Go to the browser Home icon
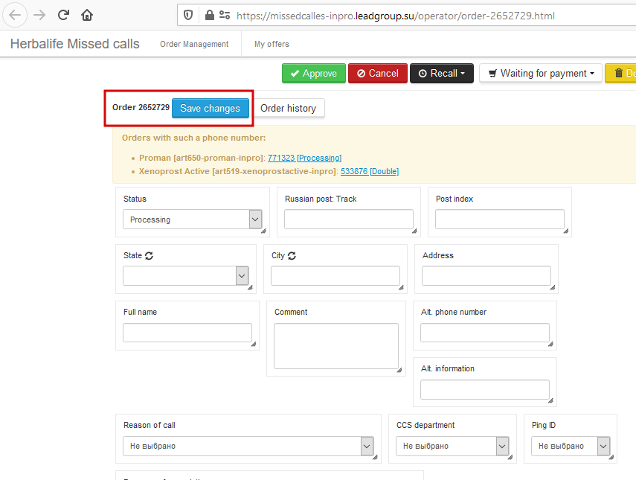This screenshot has width=636, height=480. (x=87, y=15)
